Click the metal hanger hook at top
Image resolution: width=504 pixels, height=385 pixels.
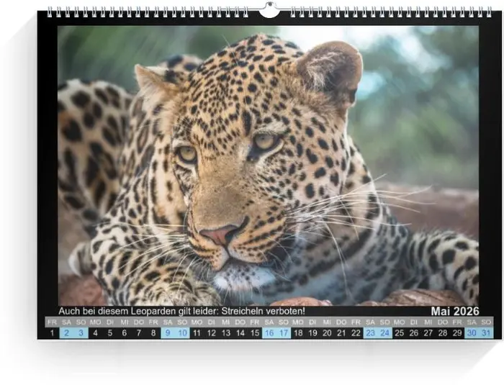pyautogui.click(x=269, y=10)
